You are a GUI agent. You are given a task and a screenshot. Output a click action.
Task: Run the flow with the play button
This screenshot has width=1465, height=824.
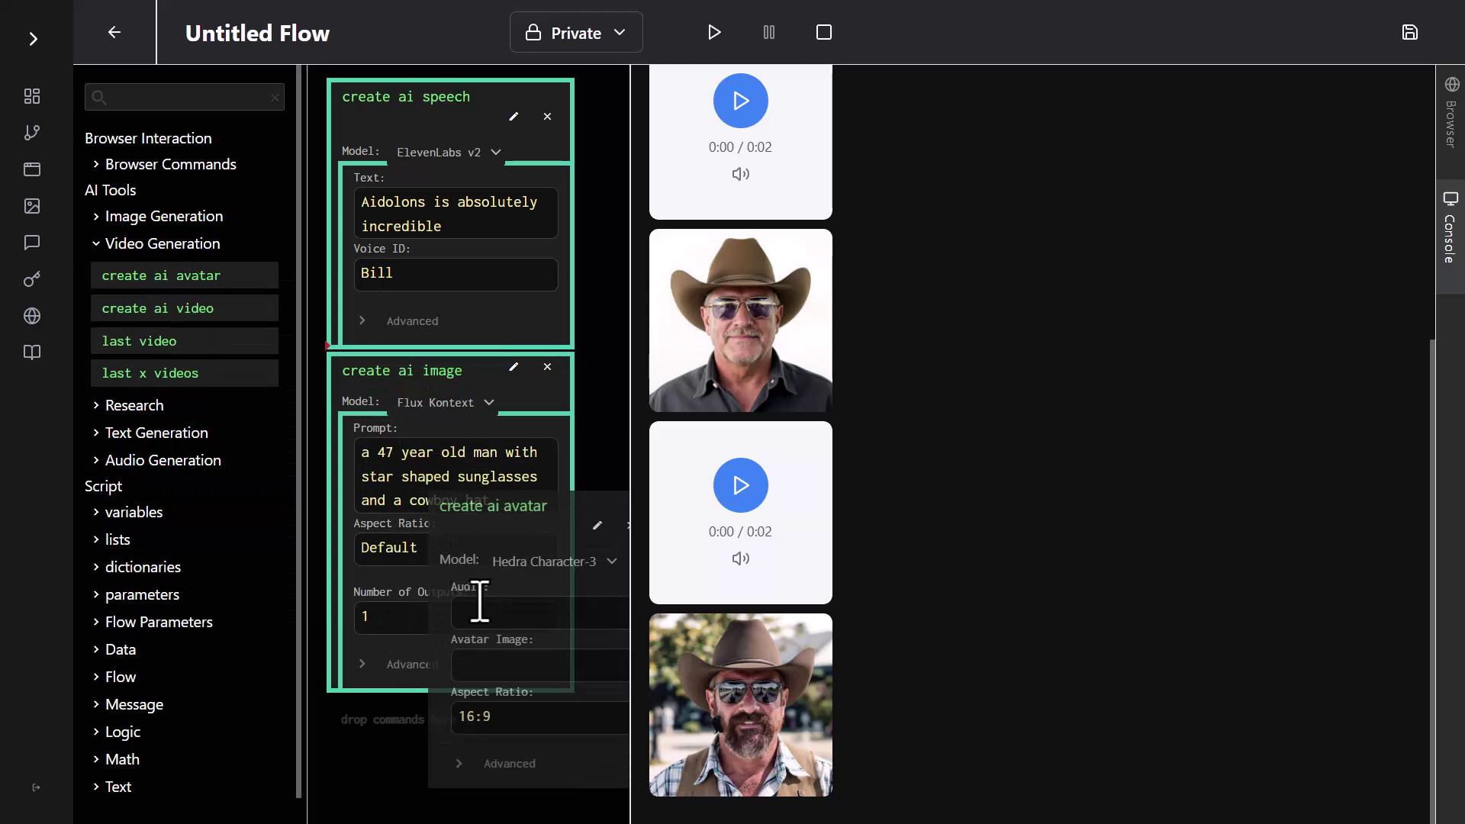[714, 32]
